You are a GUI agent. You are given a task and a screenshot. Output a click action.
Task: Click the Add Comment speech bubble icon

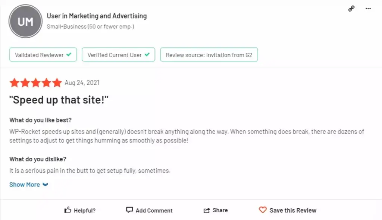pyautogui.click(x=129, y=210)
